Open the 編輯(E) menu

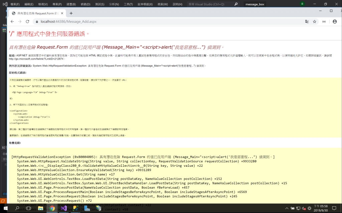[x=29, y=4]
